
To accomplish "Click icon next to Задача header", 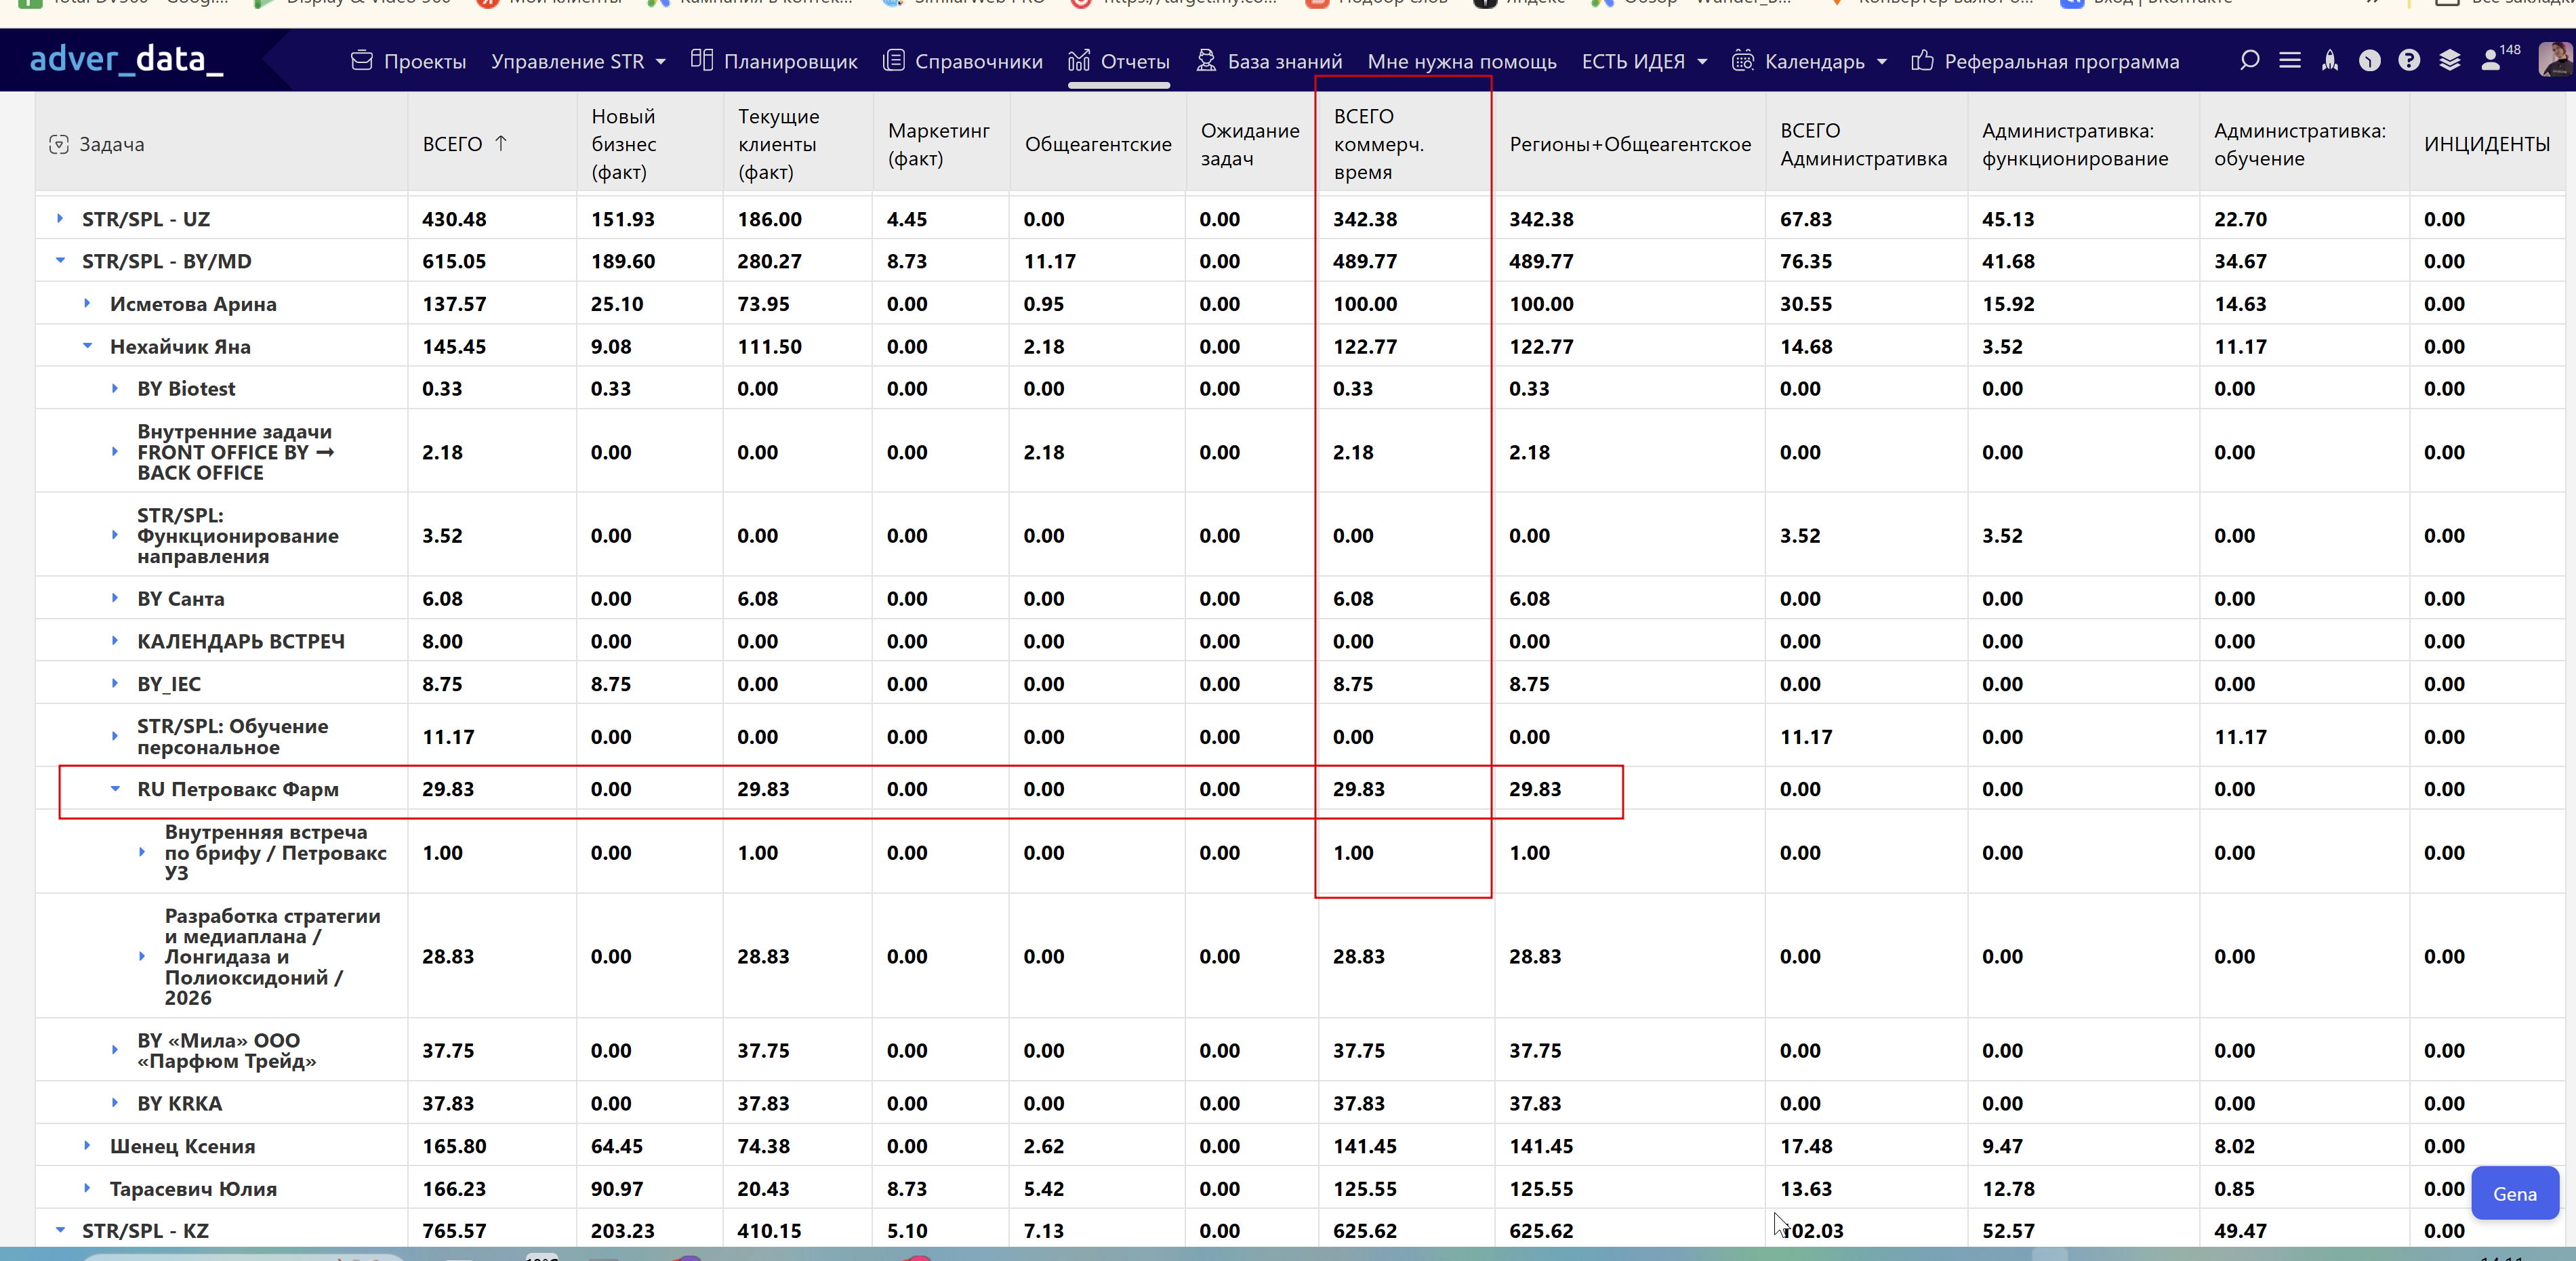I will [59, 145].
